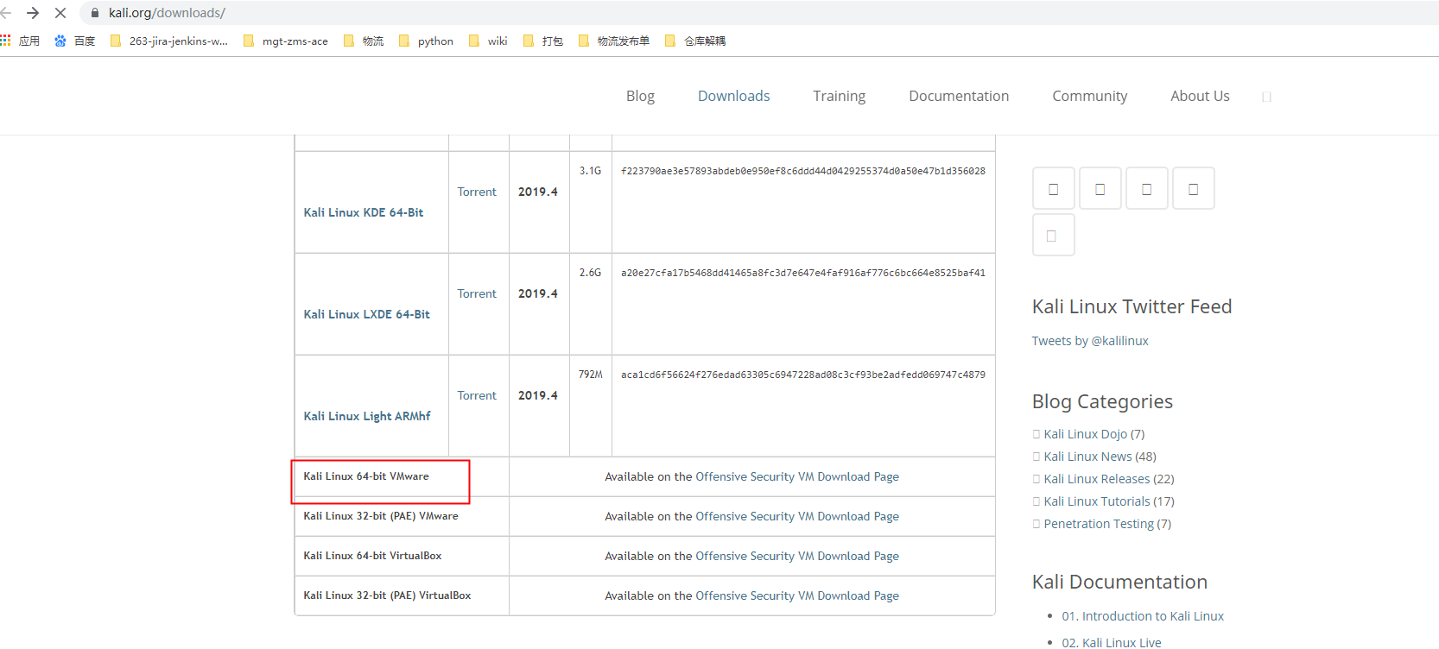Click the third social icon box in sidebar

tap(1147, 188)
